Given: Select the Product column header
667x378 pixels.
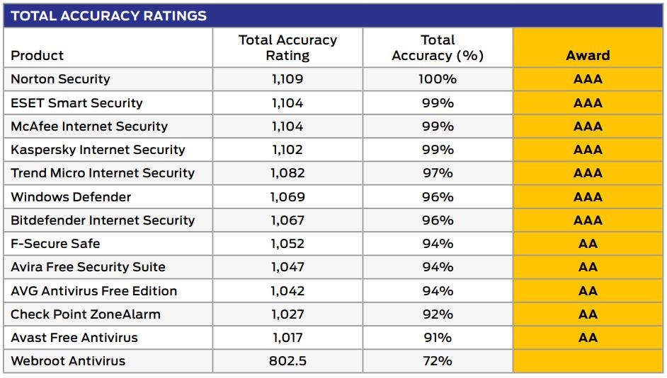Looking at the screenshot, I should tap(38, 55).
